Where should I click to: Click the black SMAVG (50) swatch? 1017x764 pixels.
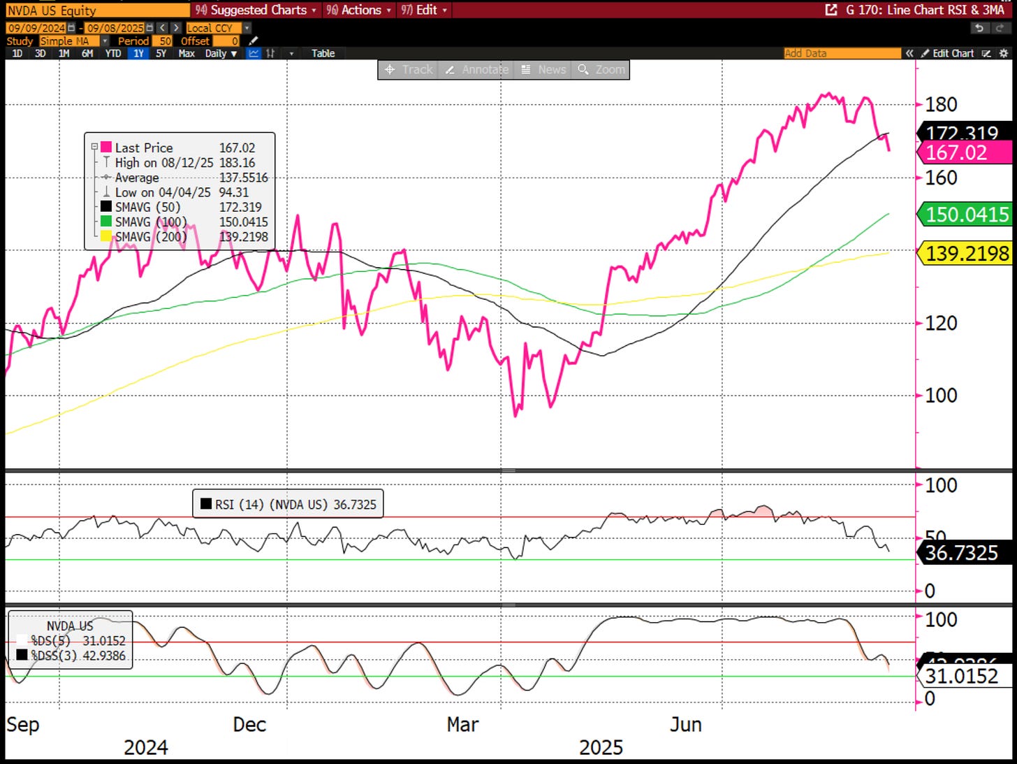click(106, 206)
